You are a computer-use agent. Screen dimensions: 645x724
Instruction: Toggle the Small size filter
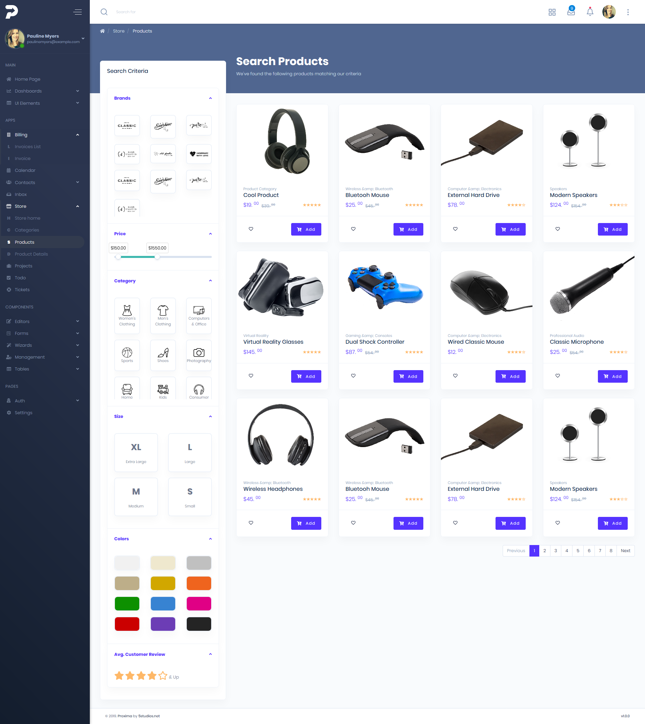point(189,497)
